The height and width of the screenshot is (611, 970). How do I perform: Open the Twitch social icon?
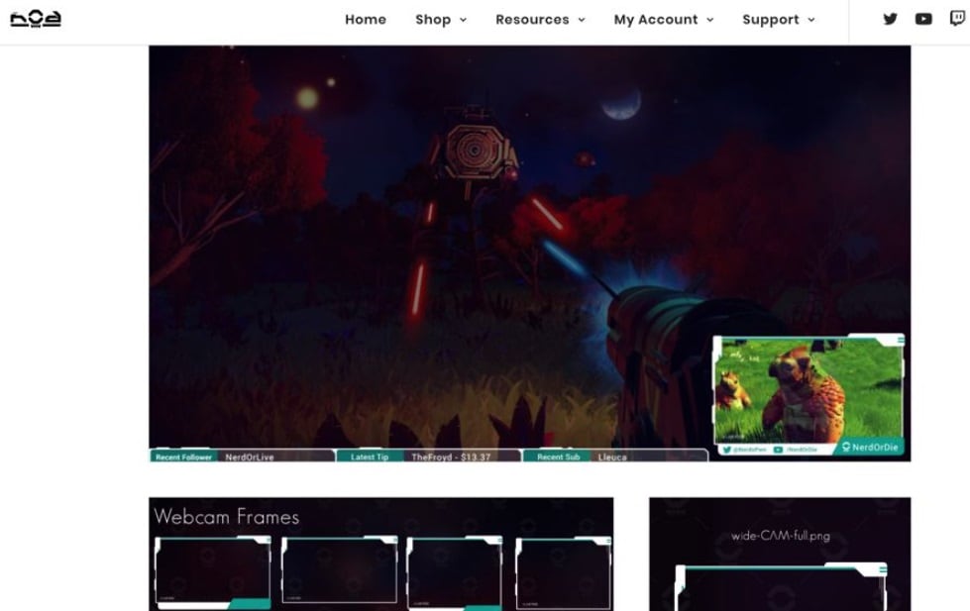click(958, 19)
